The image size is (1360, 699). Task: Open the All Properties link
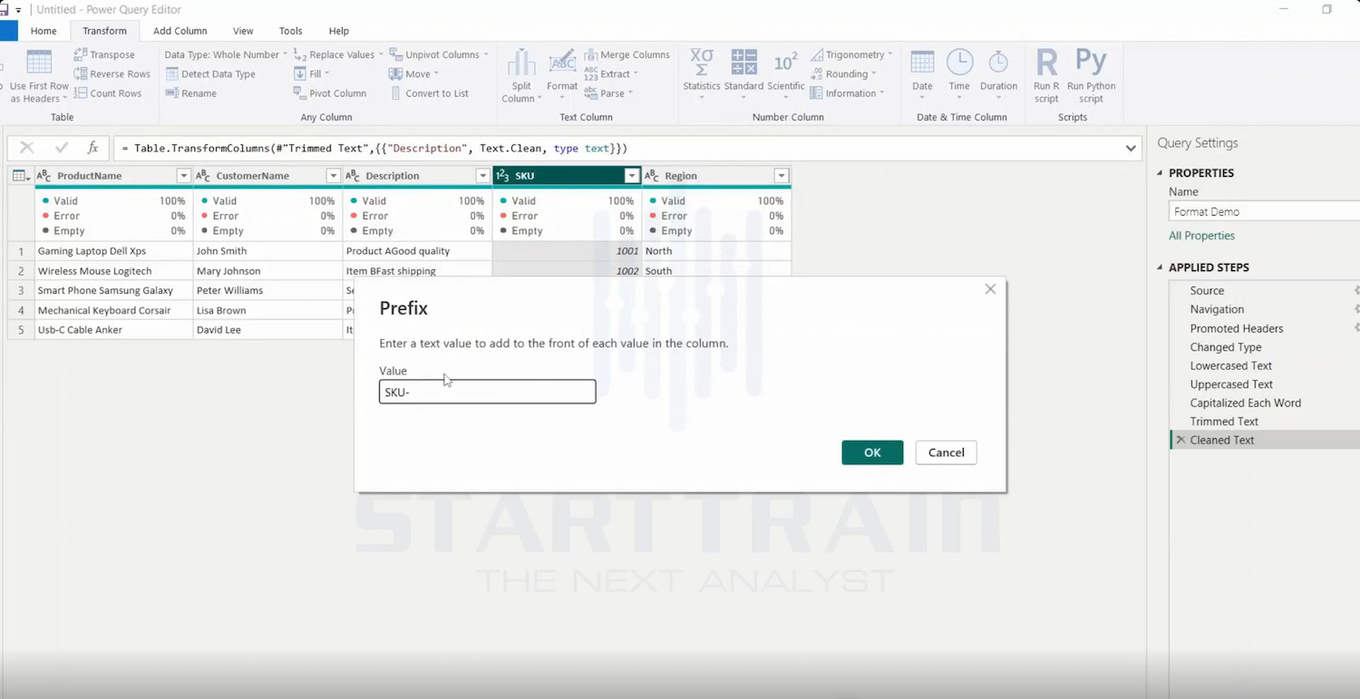1201,236
